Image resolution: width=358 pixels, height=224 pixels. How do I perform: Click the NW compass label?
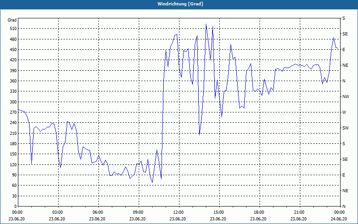point(345,97)
